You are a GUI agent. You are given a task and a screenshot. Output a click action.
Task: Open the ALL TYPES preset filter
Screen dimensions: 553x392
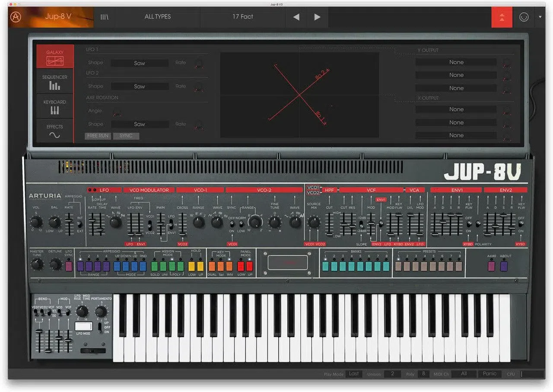coord(158,17)
